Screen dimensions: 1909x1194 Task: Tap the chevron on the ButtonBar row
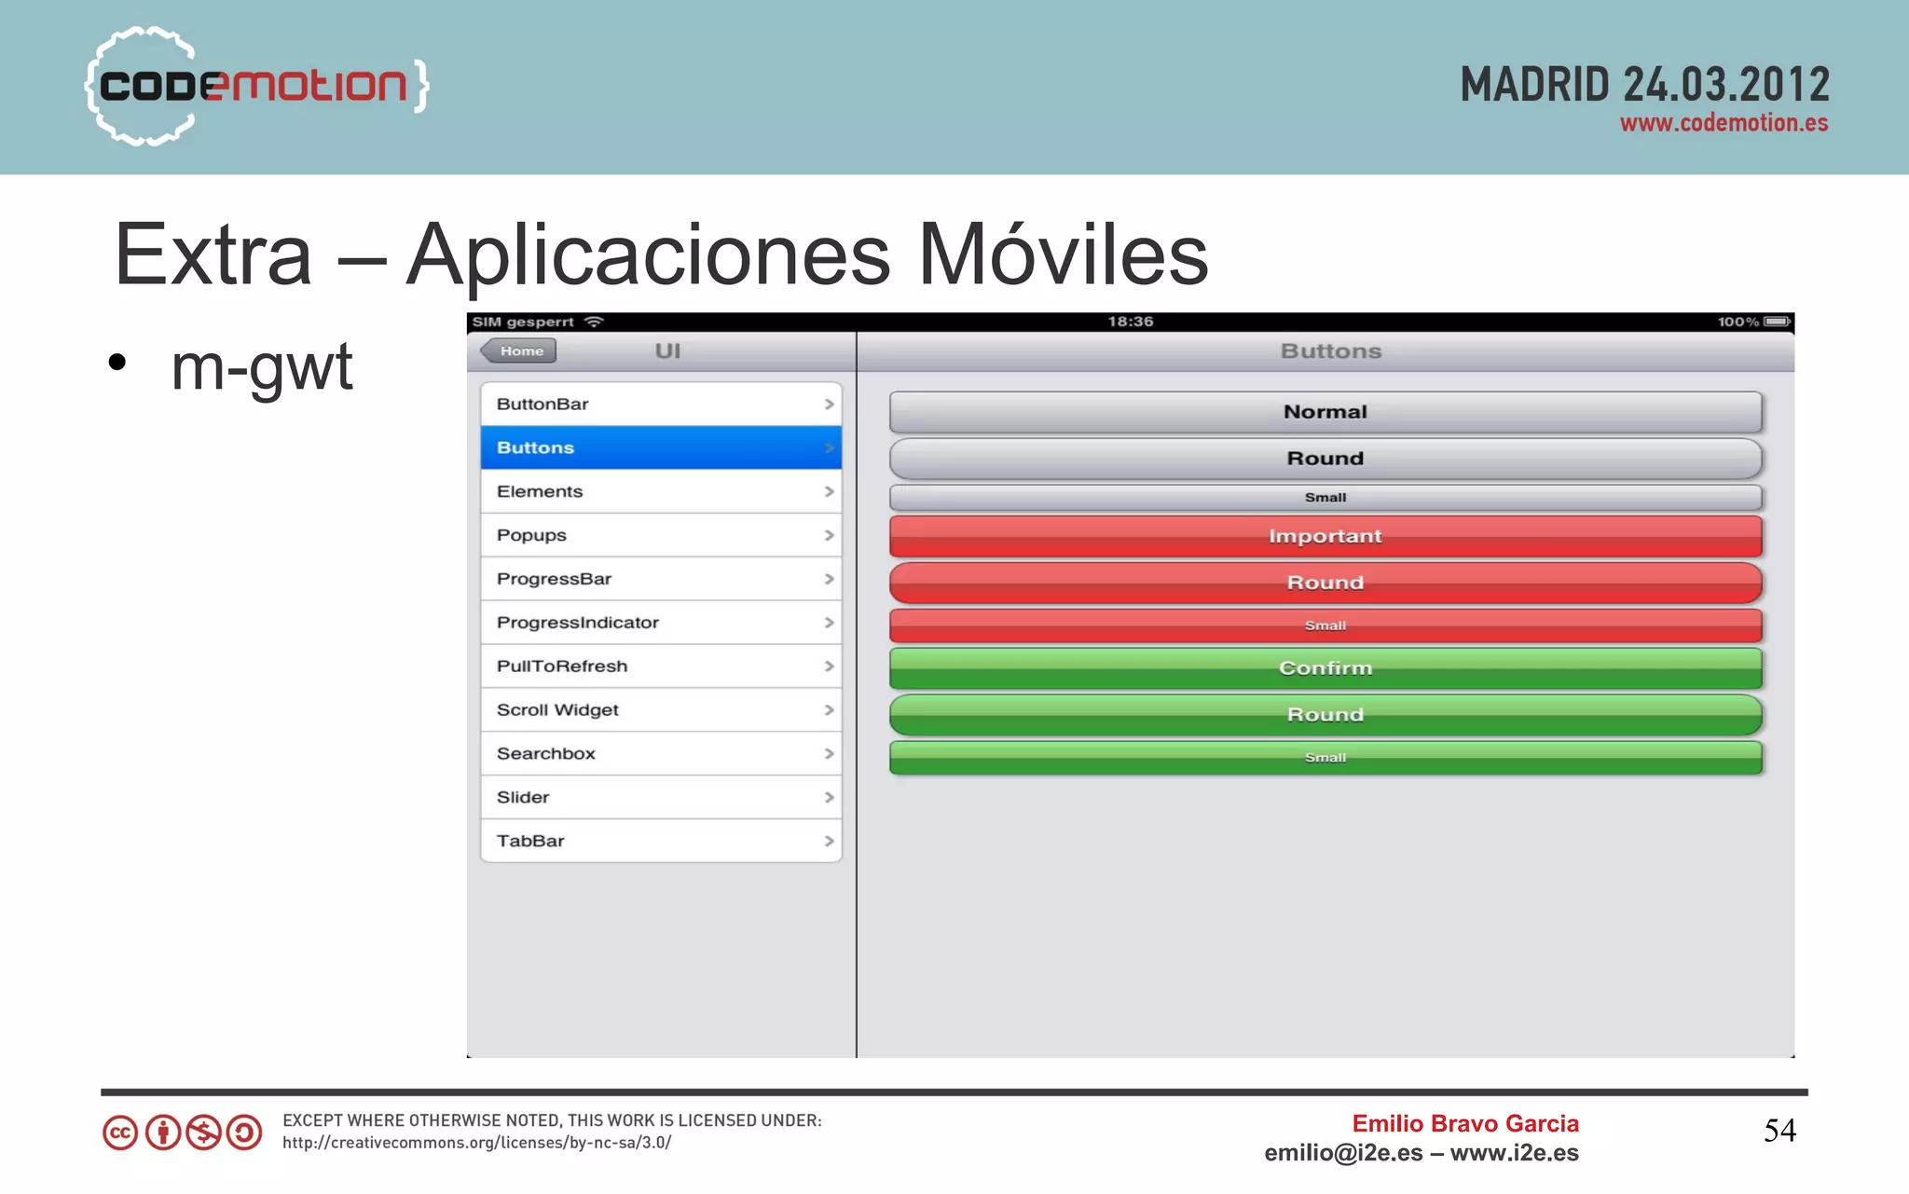click(829, 404)
